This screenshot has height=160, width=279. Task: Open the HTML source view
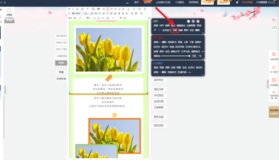pyautogui.click(x=70, y=18)
